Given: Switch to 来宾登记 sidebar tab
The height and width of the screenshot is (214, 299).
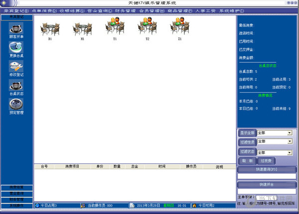Looking at the screenshot, I should 16,17.
